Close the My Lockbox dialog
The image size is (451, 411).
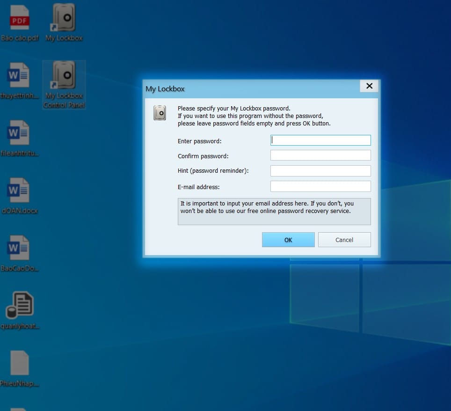369,86
